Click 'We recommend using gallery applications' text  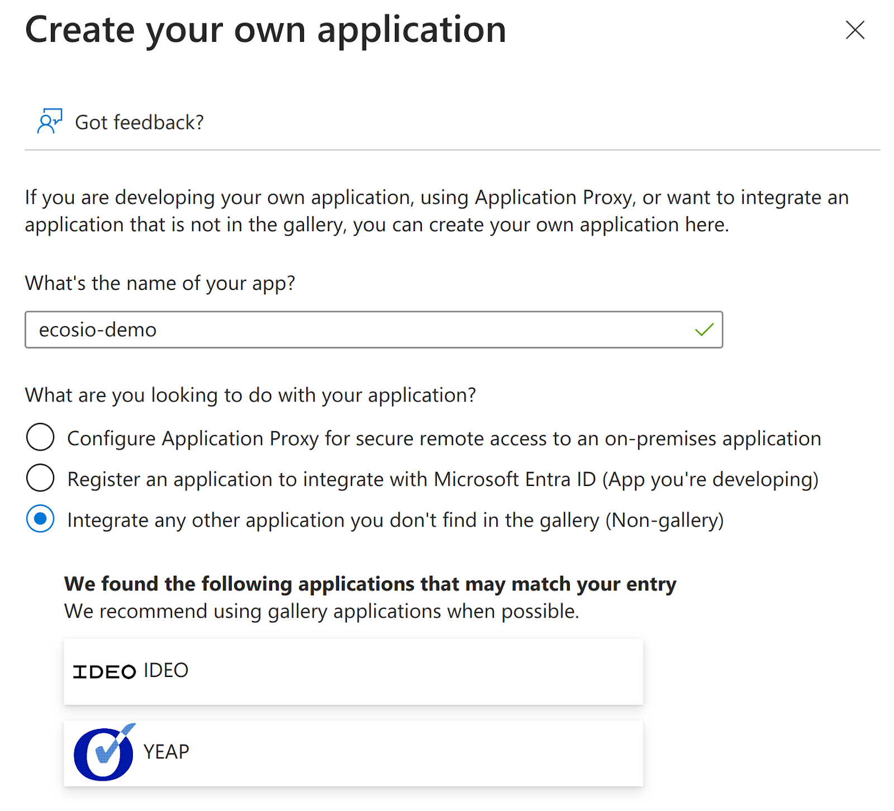point(321,611)
